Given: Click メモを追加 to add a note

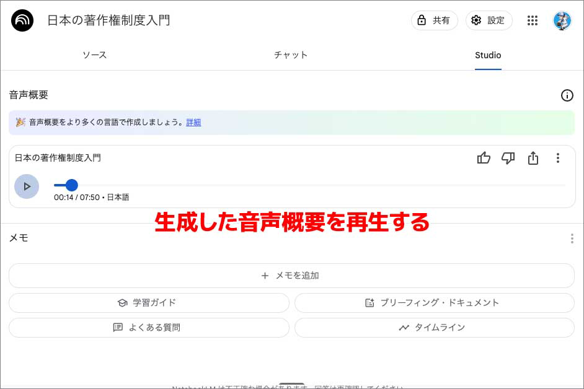Looking at the screenshot, I should (x=291, y=276).
